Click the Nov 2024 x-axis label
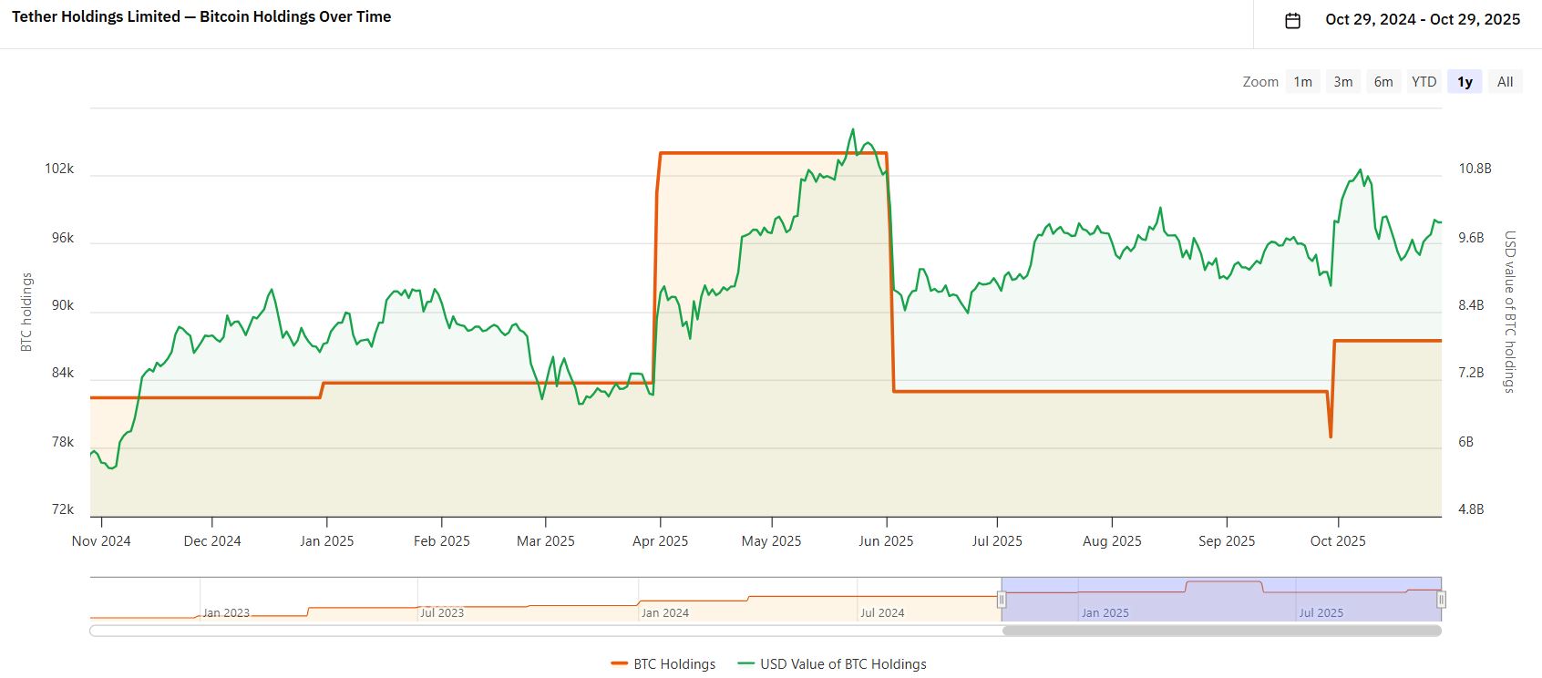 tap(101, 541)
